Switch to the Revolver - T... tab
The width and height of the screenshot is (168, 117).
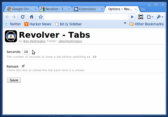coord(55,9)
